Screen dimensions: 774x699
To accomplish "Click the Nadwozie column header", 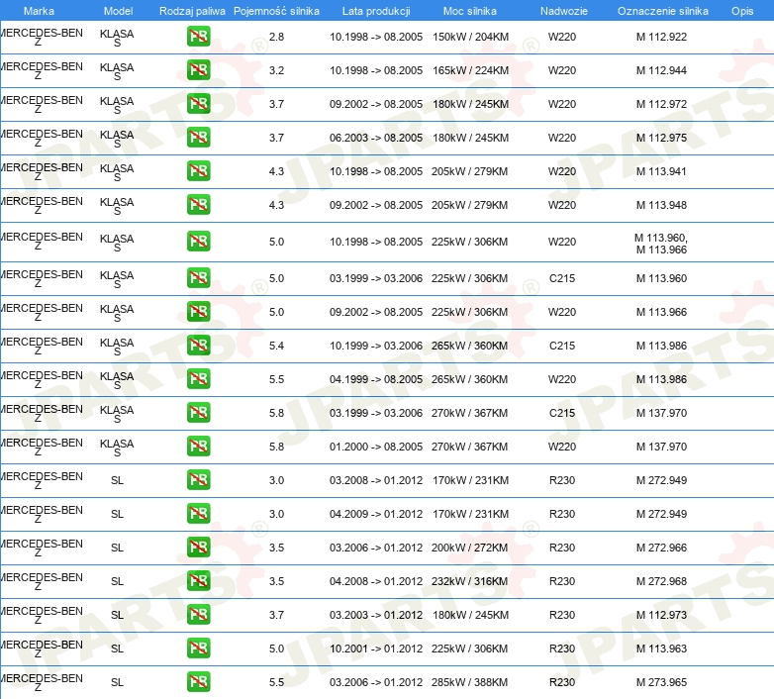I will (561, 11).
